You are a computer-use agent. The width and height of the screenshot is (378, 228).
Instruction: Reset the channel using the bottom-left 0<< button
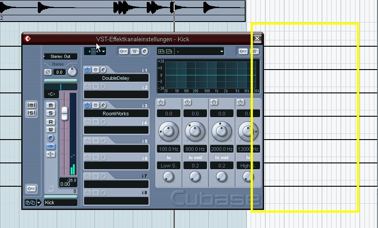31,189
